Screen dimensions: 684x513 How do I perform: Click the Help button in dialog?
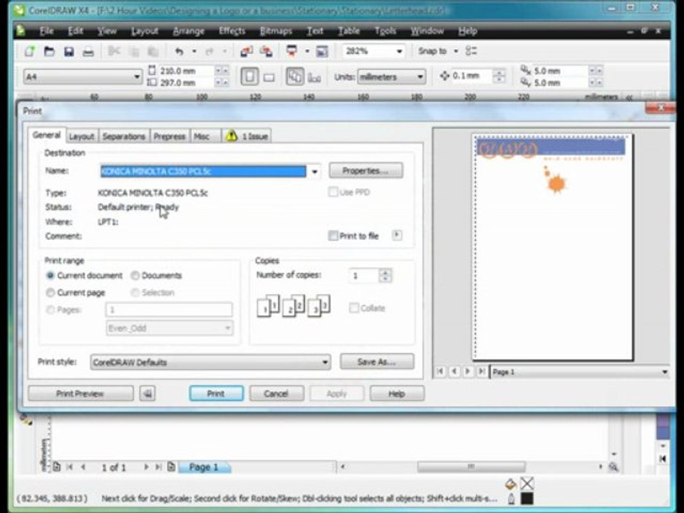(x=397, y=393)
